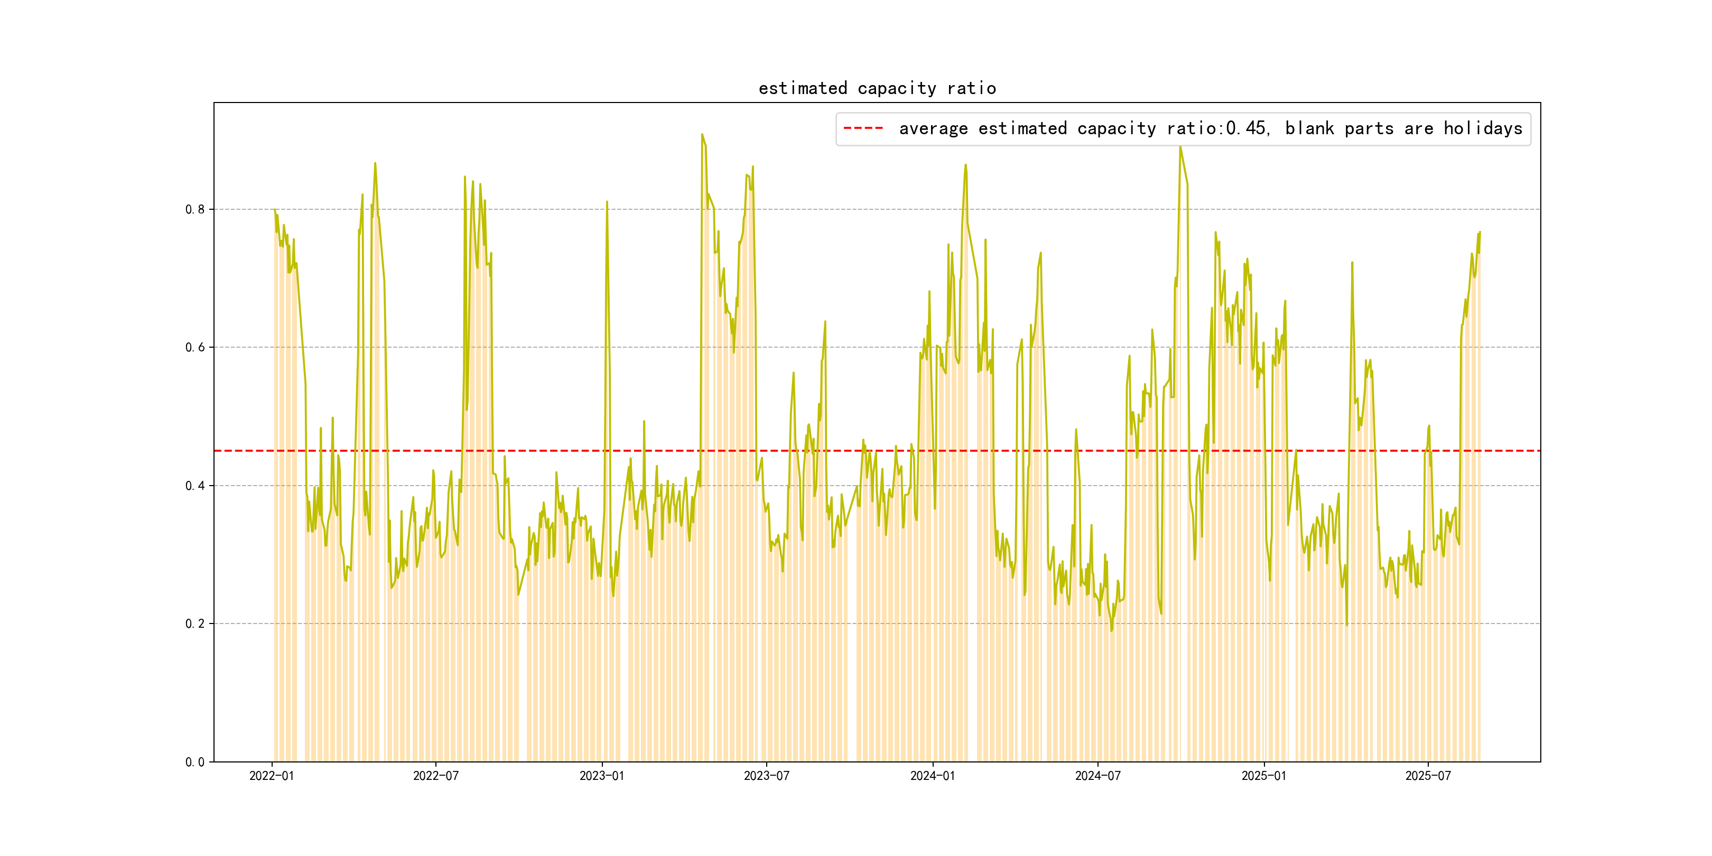Click the 2022-07 x-axis label
The height and width of the screenshot is (856, 1712).
pos(435,776)
